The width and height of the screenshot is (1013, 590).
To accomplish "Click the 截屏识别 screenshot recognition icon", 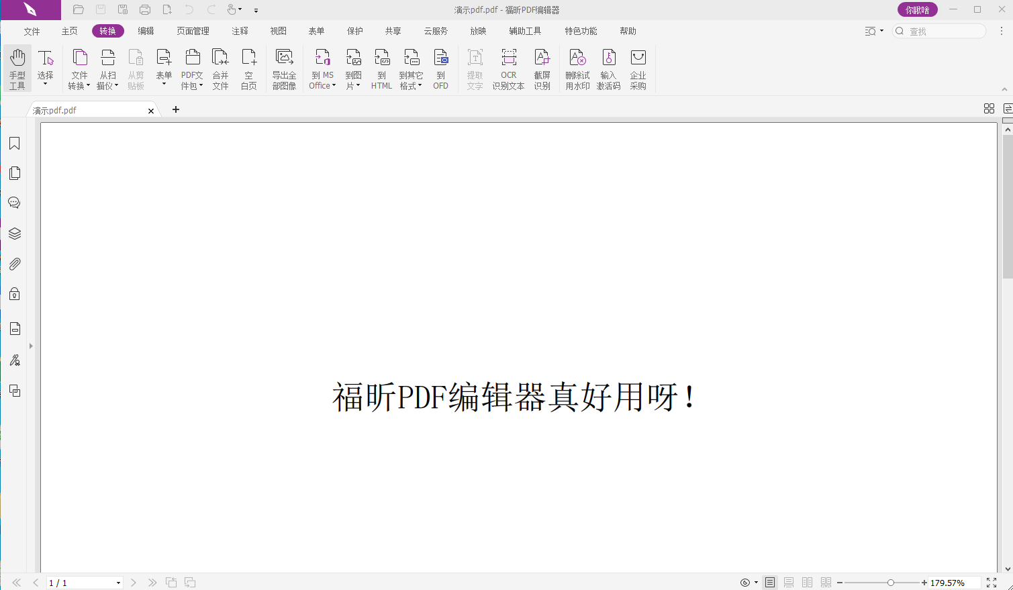I will [542, 68].
